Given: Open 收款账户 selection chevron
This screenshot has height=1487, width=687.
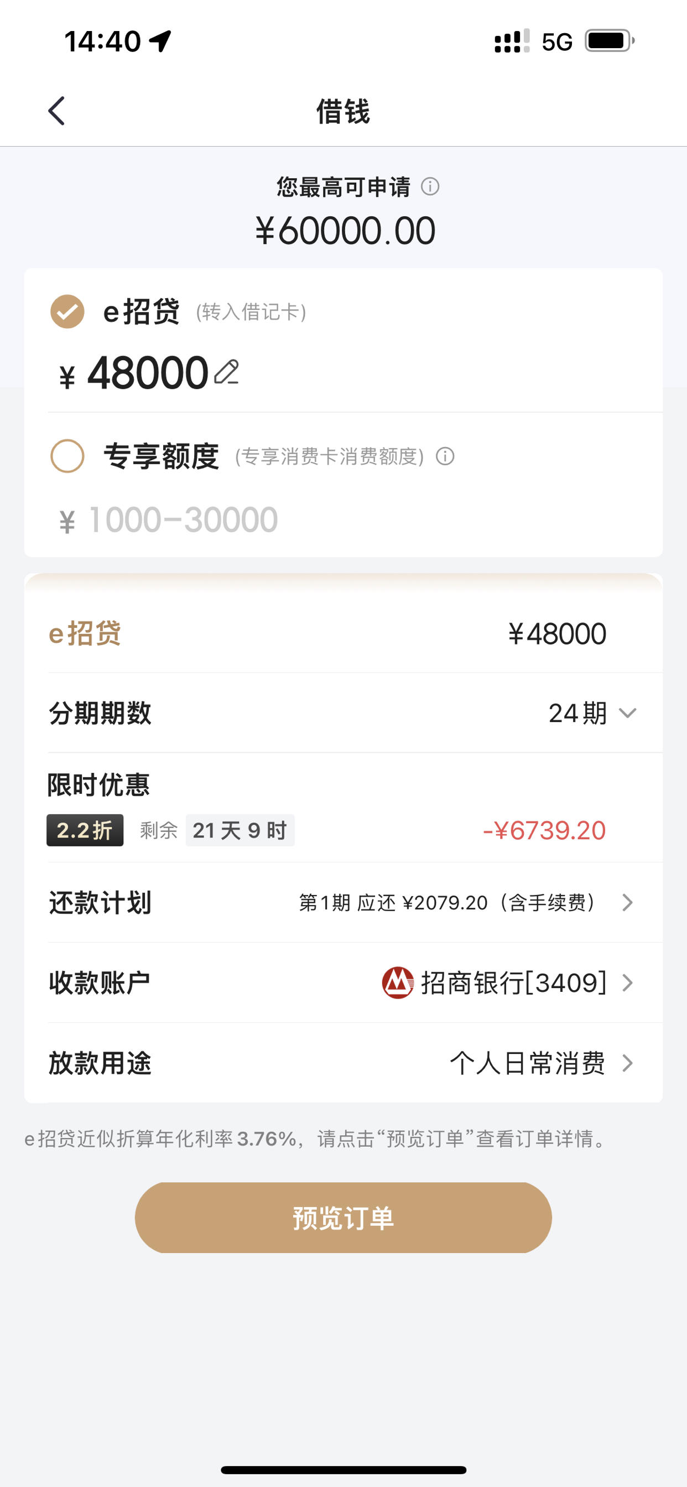Looking at the screenshot, I should pos(627,982).
